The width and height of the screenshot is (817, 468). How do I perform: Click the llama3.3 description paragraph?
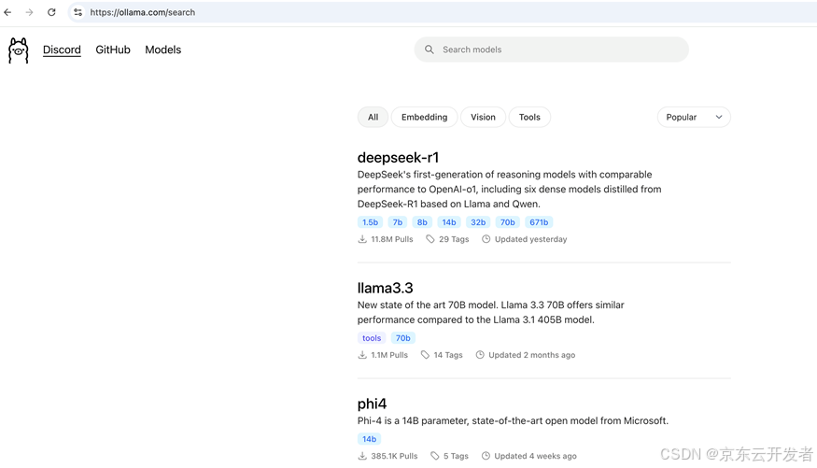(491, 312)
